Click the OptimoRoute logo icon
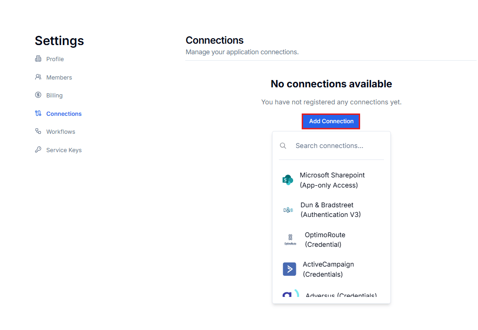Screen dimensions: 478x330 290,239
